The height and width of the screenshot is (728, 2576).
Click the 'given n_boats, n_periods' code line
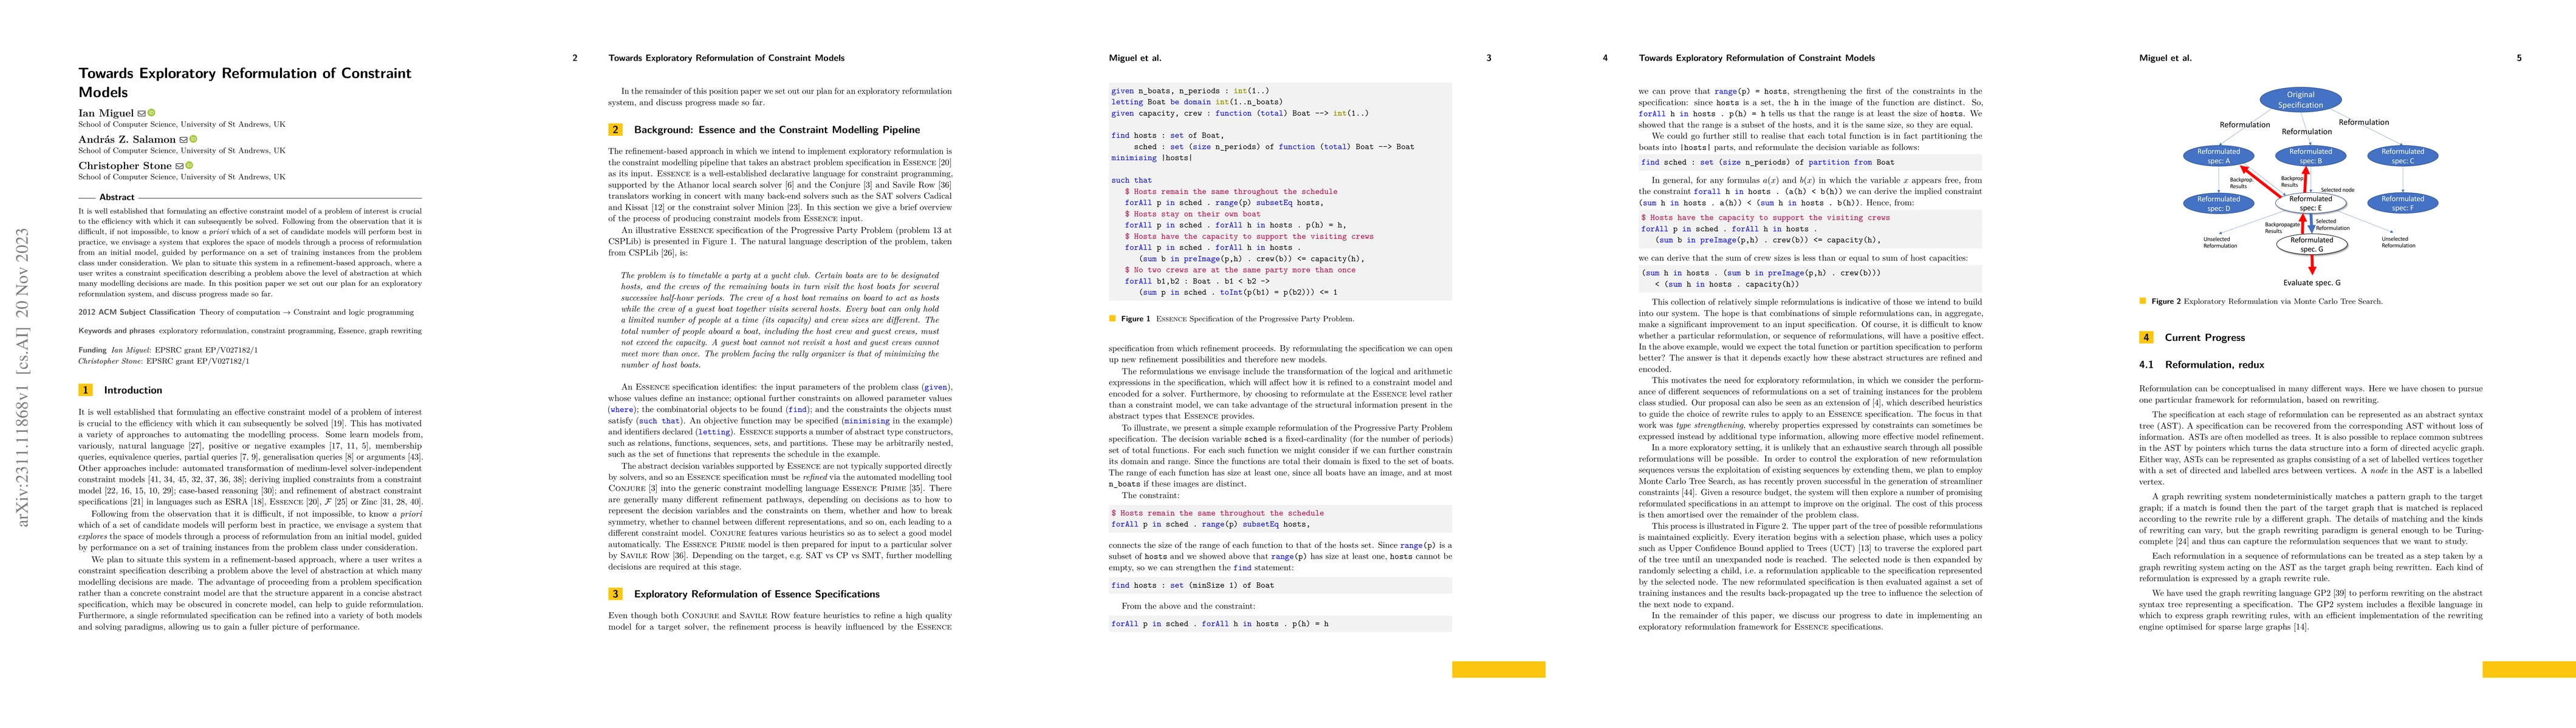pos(1190,91)
